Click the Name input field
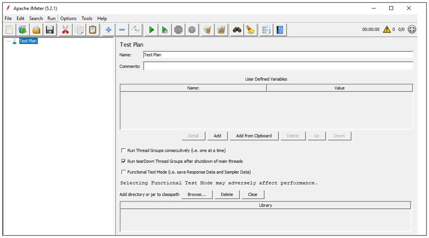The height and width of the screenshot is (238, 429). pyautogui.click(x=278, y=55)
